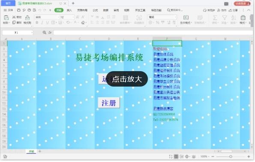This screenshot has height=162, width=255.
Task: Open the 易捷新浪博客 link
Action: (x=163, y=108)
